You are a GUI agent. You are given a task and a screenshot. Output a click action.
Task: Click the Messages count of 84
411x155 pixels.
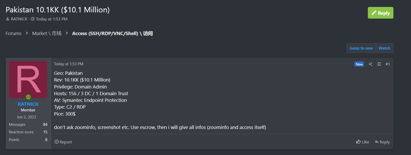tap(45, 125)
